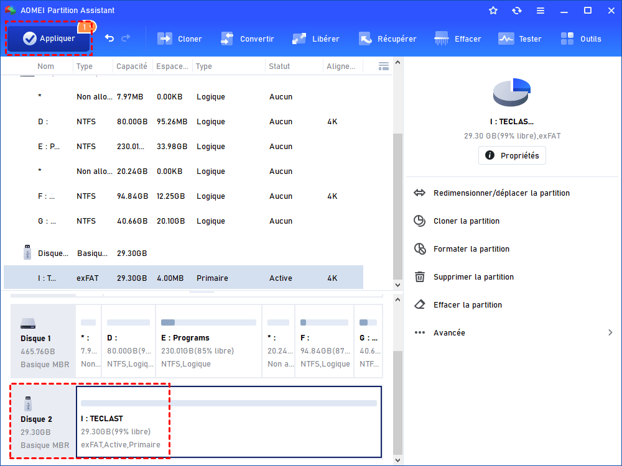
Task: Select Formater la partition option
Action: point(471,249)
